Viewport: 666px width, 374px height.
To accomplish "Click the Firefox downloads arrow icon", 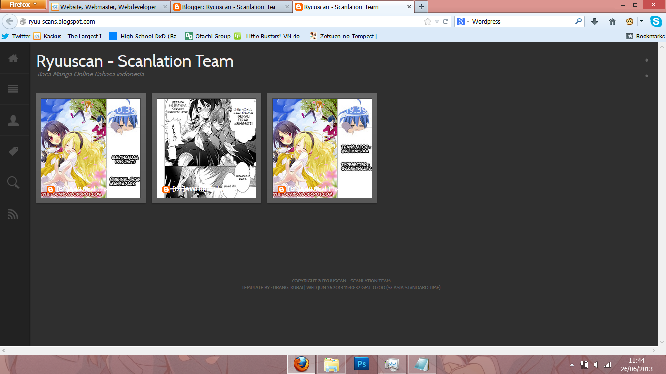I will point(594,21).
